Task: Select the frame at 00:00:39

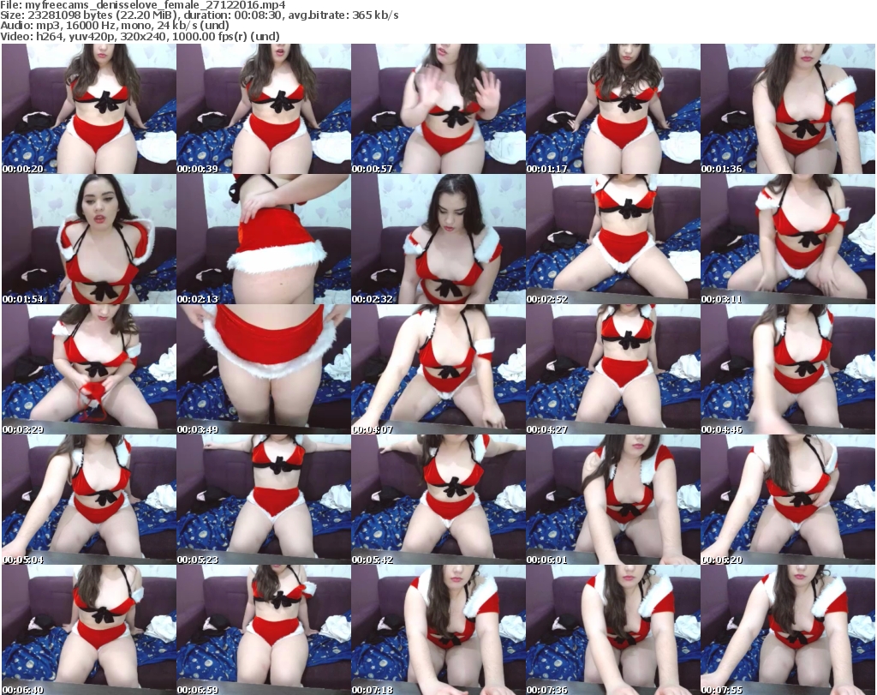Action: [263, 109]
